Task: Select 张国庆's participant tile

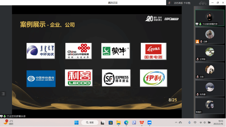Action: pyautogui.click(x=210, y=106)
